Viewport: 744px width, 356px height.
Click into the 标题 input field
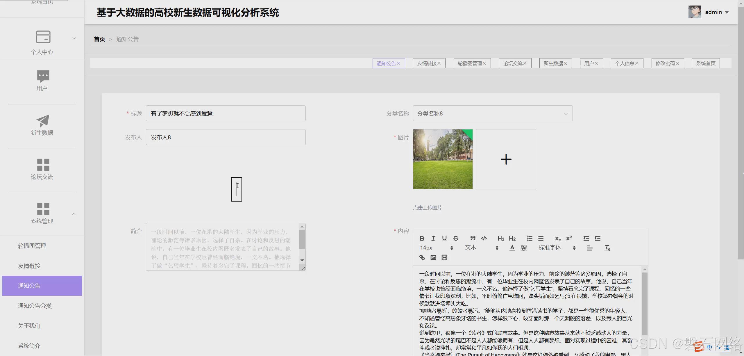click(x=226, y=113)
